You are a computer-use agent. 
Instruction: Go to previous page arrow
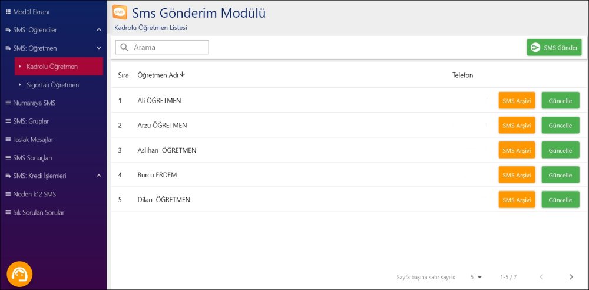pyautogui.click(x=541, y=276)
